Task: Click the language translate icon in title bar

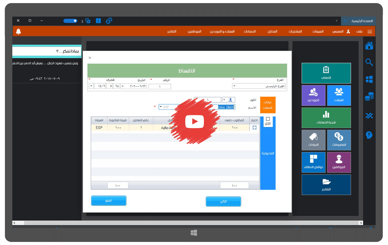Action: click(88, 21)
